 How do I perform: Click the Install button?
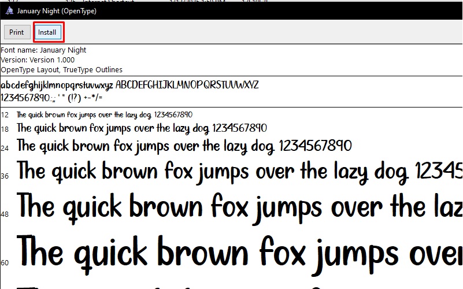[48, 32]
